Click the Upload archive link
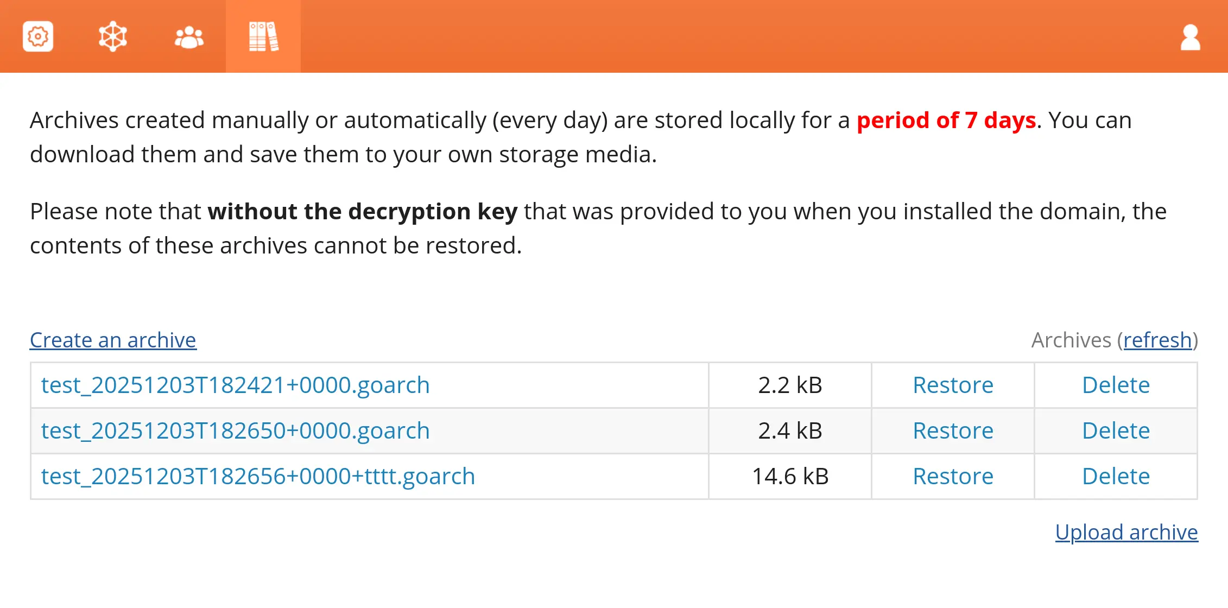The height and width of the screenshot is (608, 1228). (1126, 532)
